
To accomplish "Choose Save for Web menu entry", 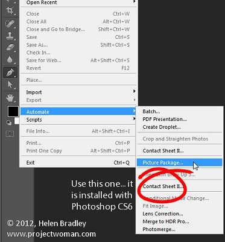I will coord(79,60).
